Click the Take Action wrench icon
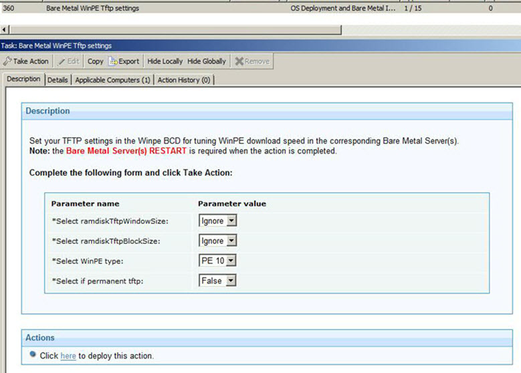The width and height of the screenshot is (521, 373). (x=7, y=61)
